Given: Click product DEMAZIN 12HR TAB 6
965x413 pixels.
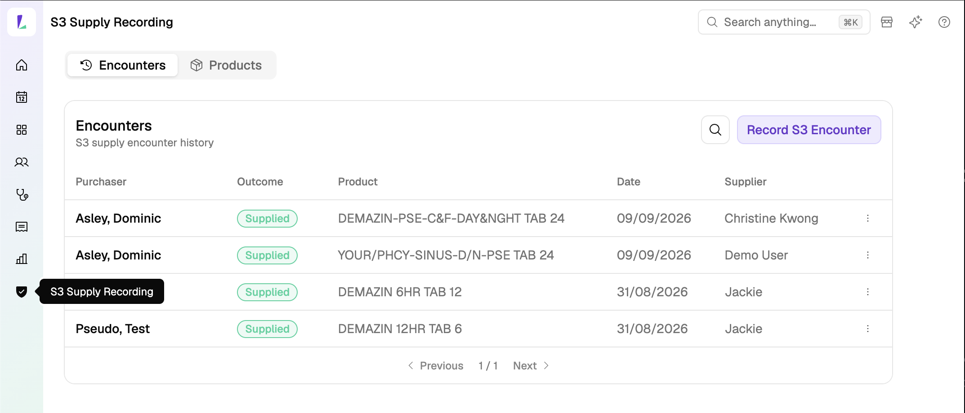Looking at the screenshot, I should pos(400,329).
